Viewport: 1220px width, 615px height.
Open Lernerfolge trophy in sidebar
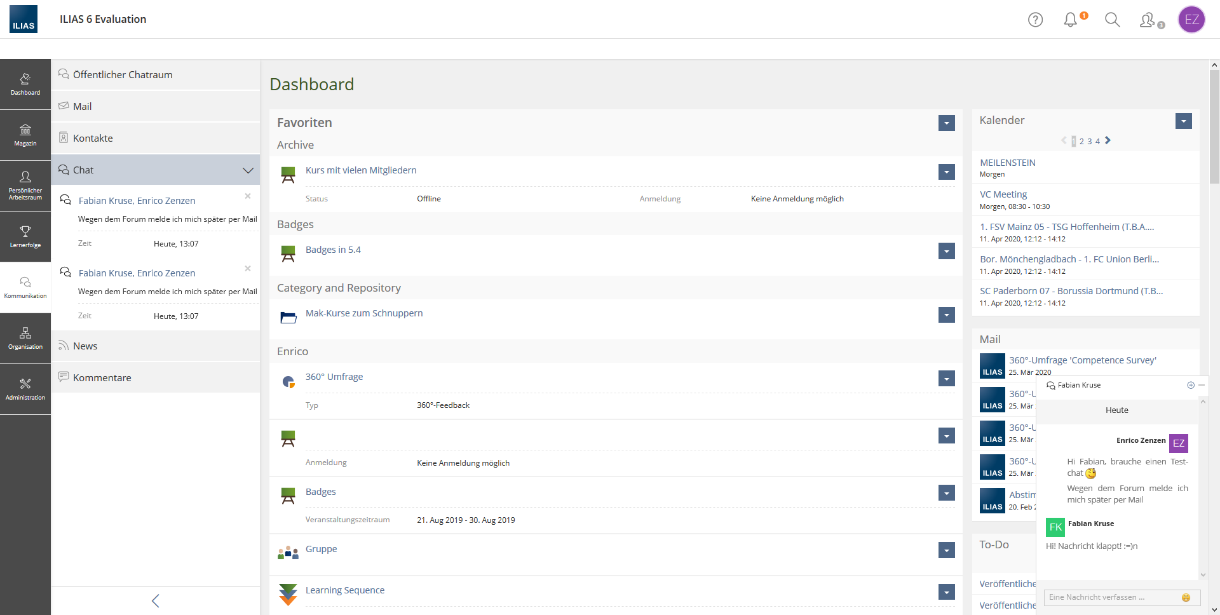tap(25, 236)
